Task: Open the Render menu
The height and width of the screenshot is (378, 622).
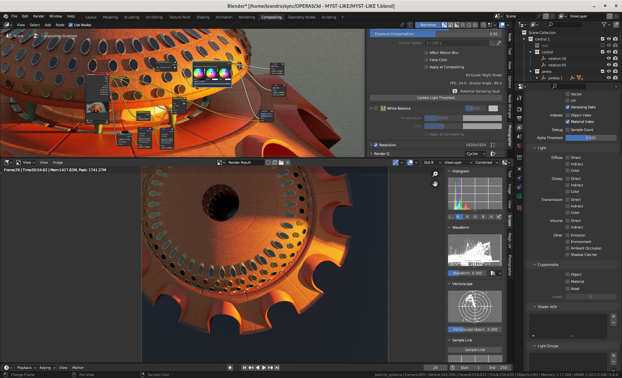Action: (x=39, y=16)
